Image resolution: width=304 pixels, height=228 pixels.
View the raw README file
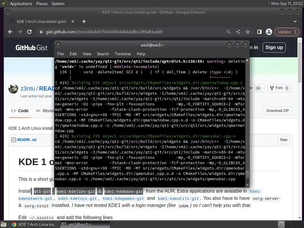[284, 140]
